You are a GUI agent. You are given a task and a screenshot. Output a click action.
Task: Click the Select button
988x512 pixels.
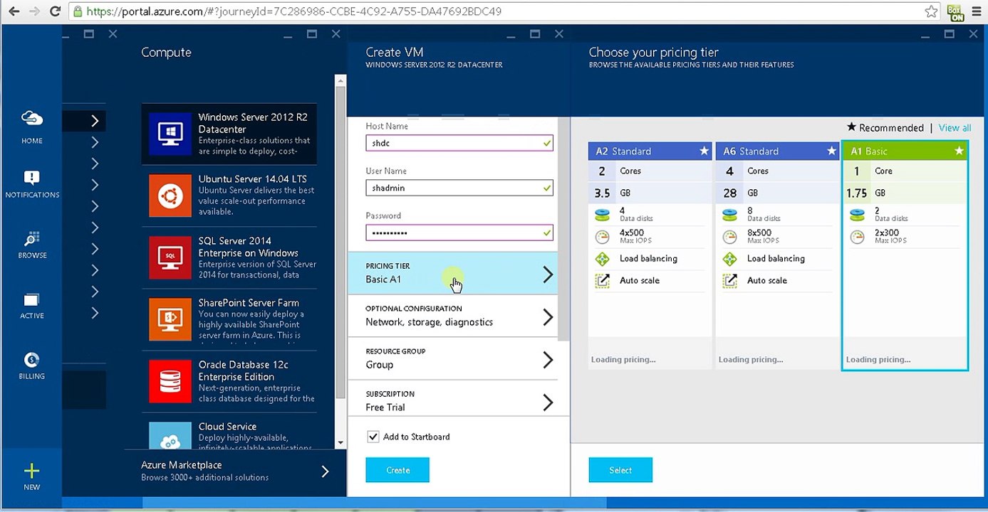[620, 470]
